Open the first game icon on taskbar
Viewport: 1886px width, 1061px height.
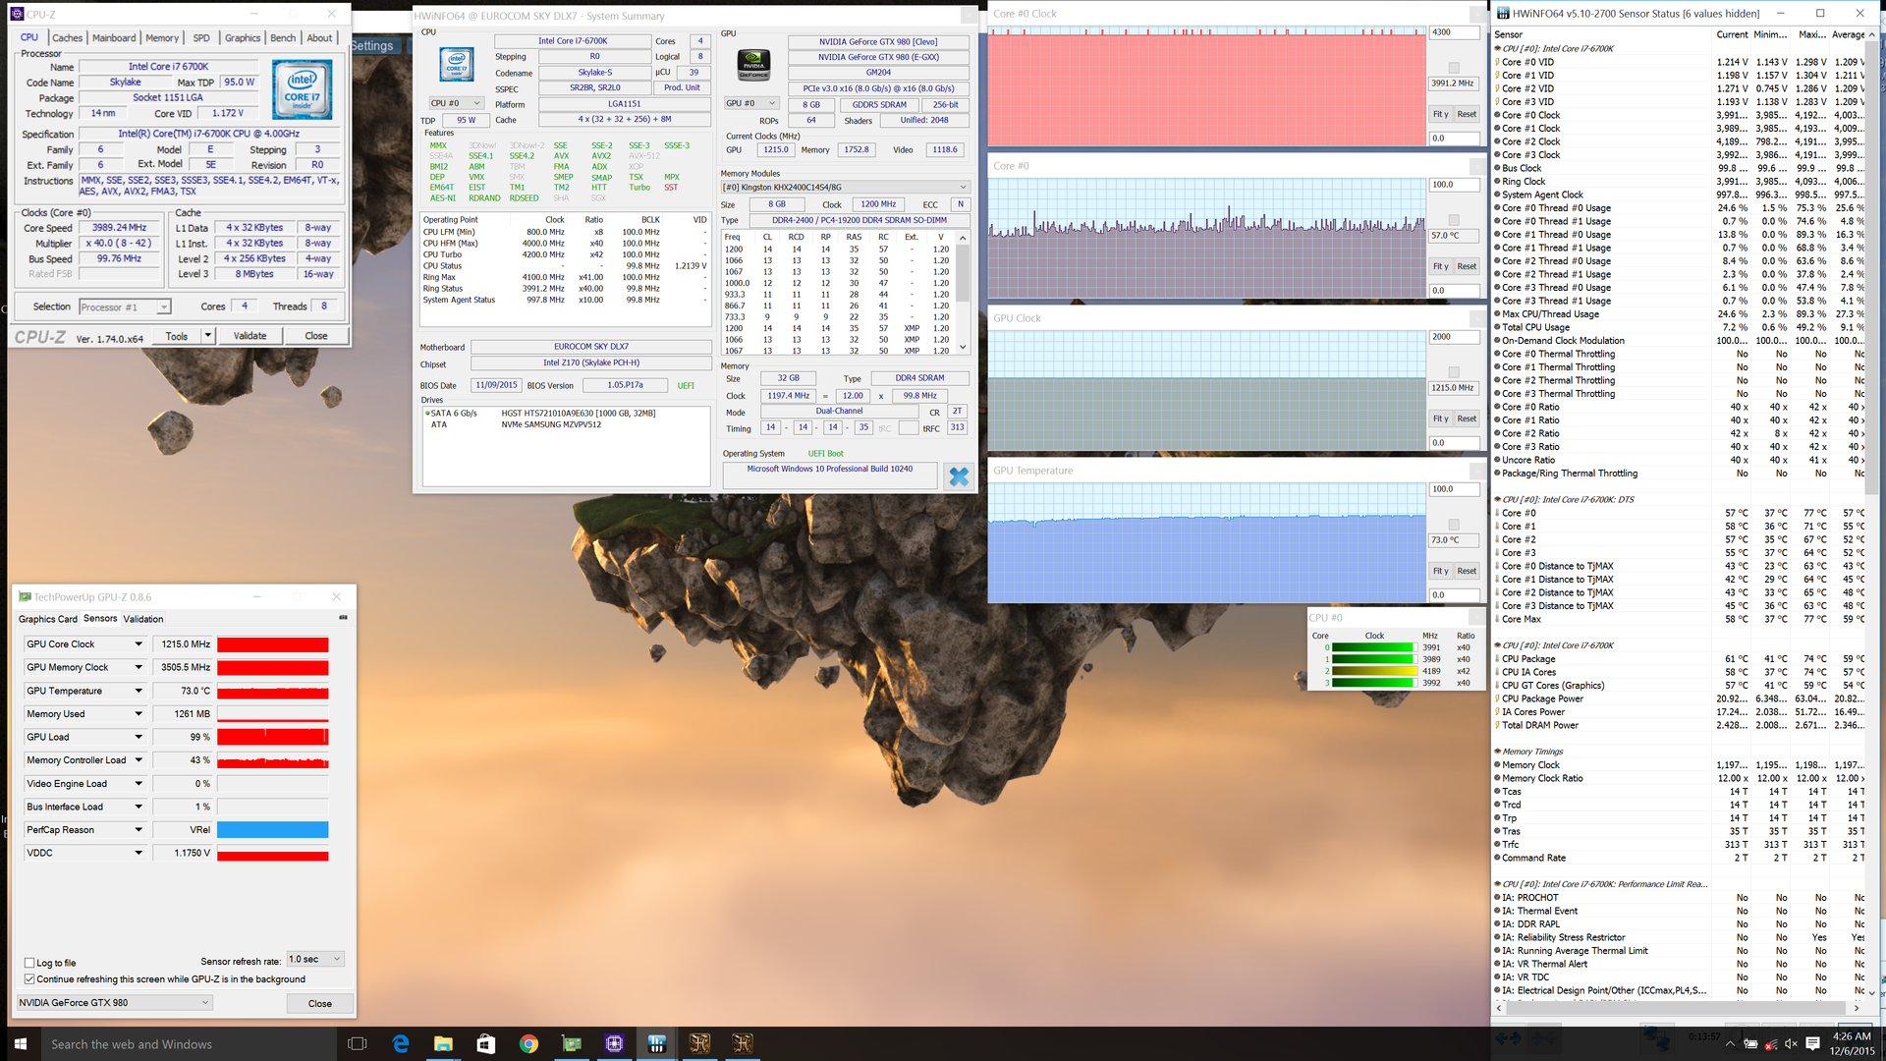(700, 1043)
